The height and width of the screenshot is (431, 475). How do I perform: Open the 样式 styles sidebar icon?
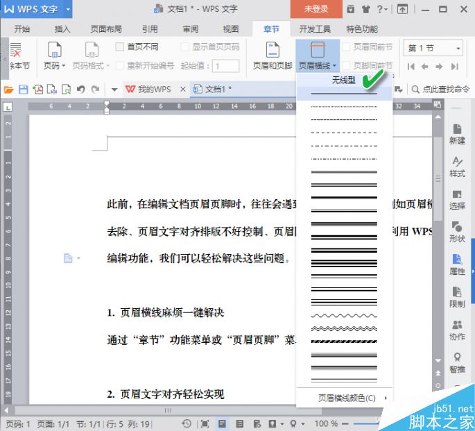pos(457,167)
